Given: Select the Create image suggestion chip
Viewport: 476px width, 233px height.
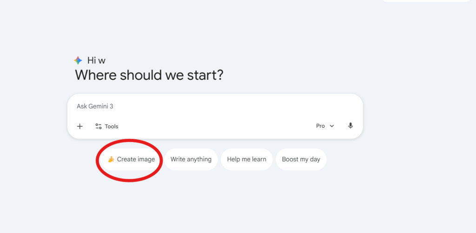Looking at the screenshot, I should 131,160.
